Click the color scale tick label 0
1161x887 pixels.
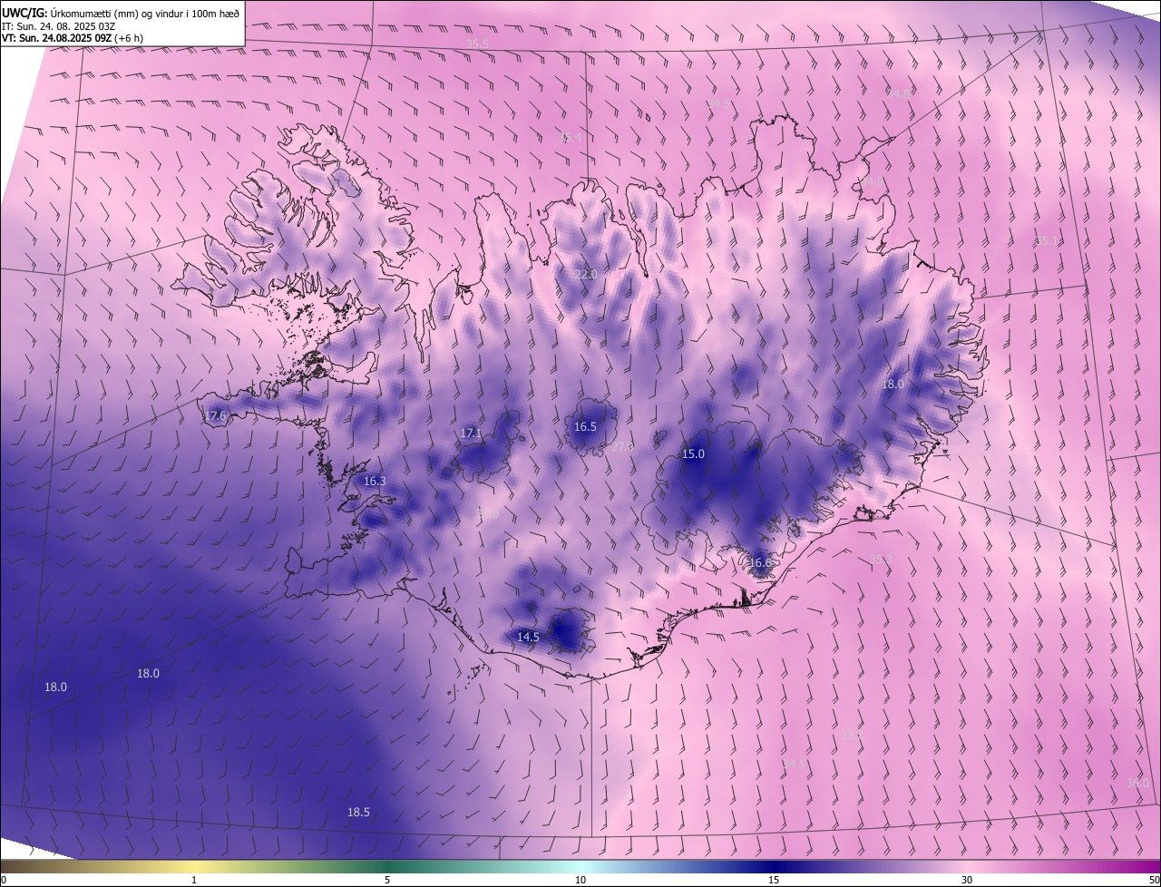4,881
